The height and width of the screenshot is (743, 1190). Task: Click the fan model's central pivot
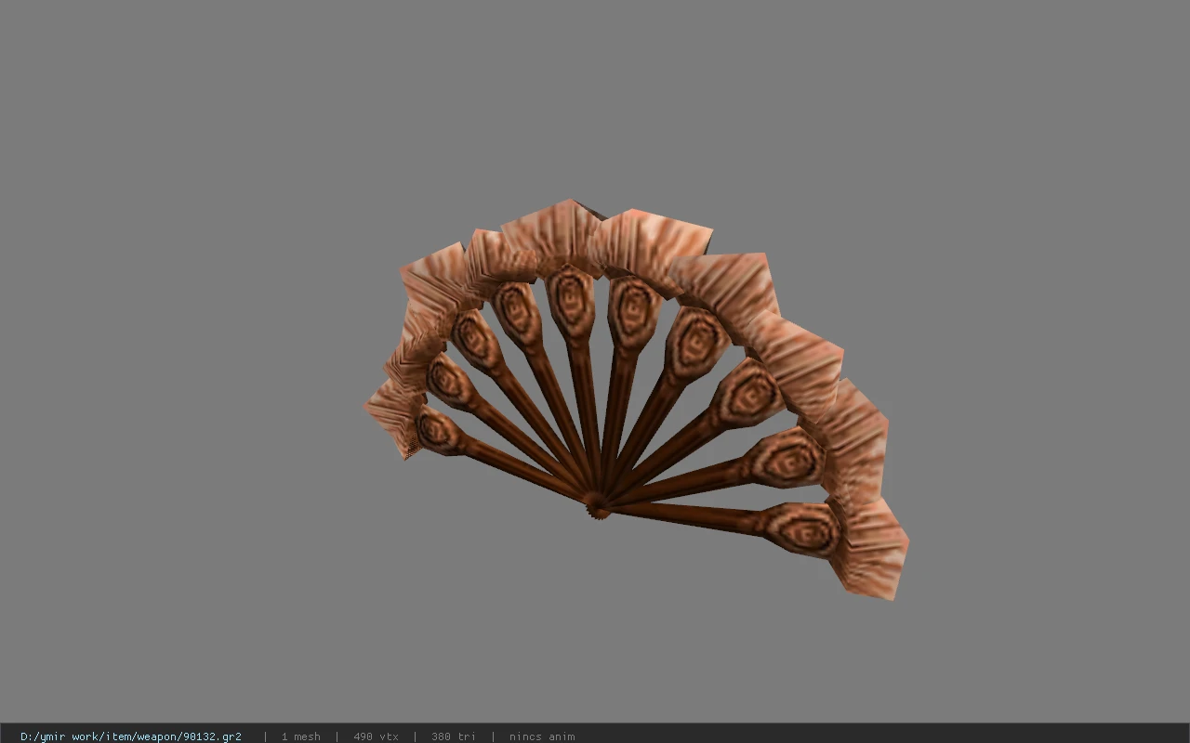pos(597,507)
